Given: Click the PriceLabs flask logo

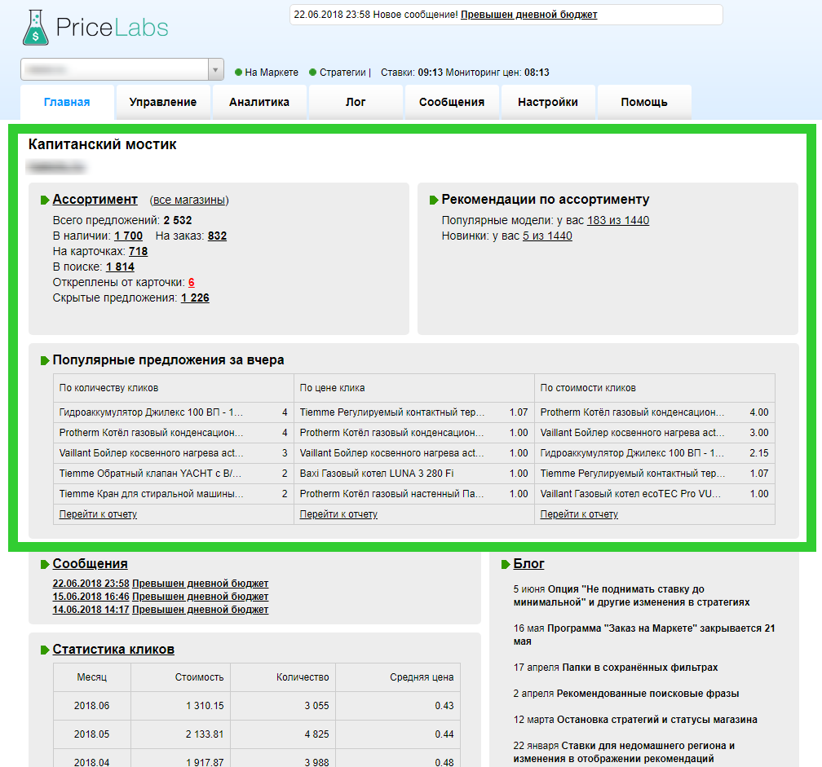Looking at the screenshot, I should 36,28.
